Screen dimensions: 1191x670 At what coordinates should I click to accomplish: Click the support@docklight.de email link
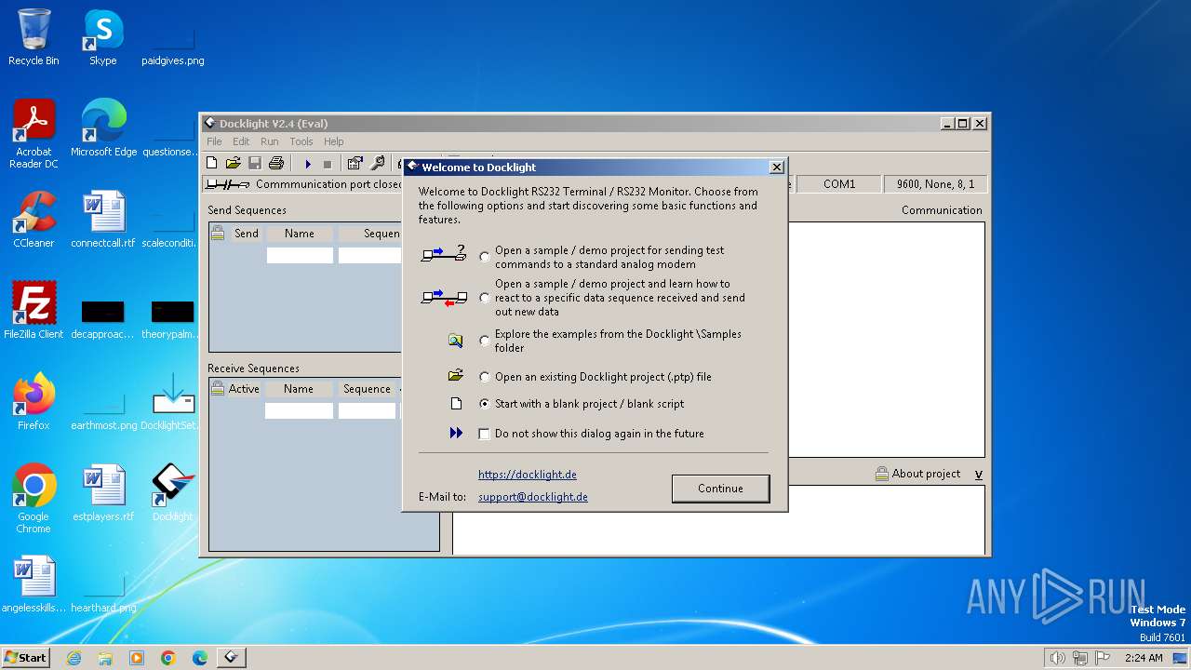click(533, 497)
